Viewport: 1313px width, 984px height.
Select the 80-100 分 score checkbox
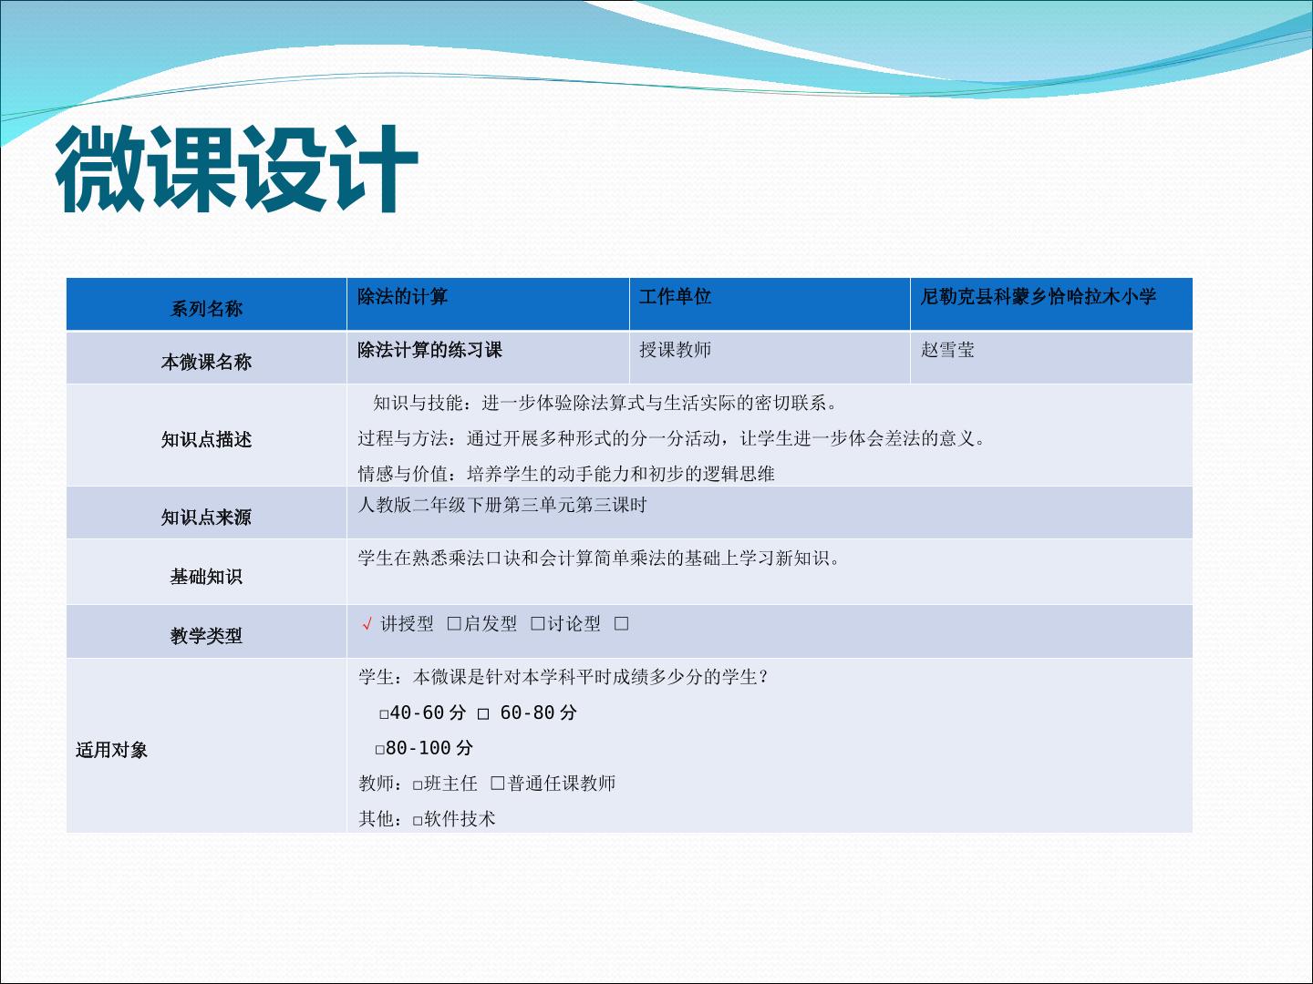[380, 750]
